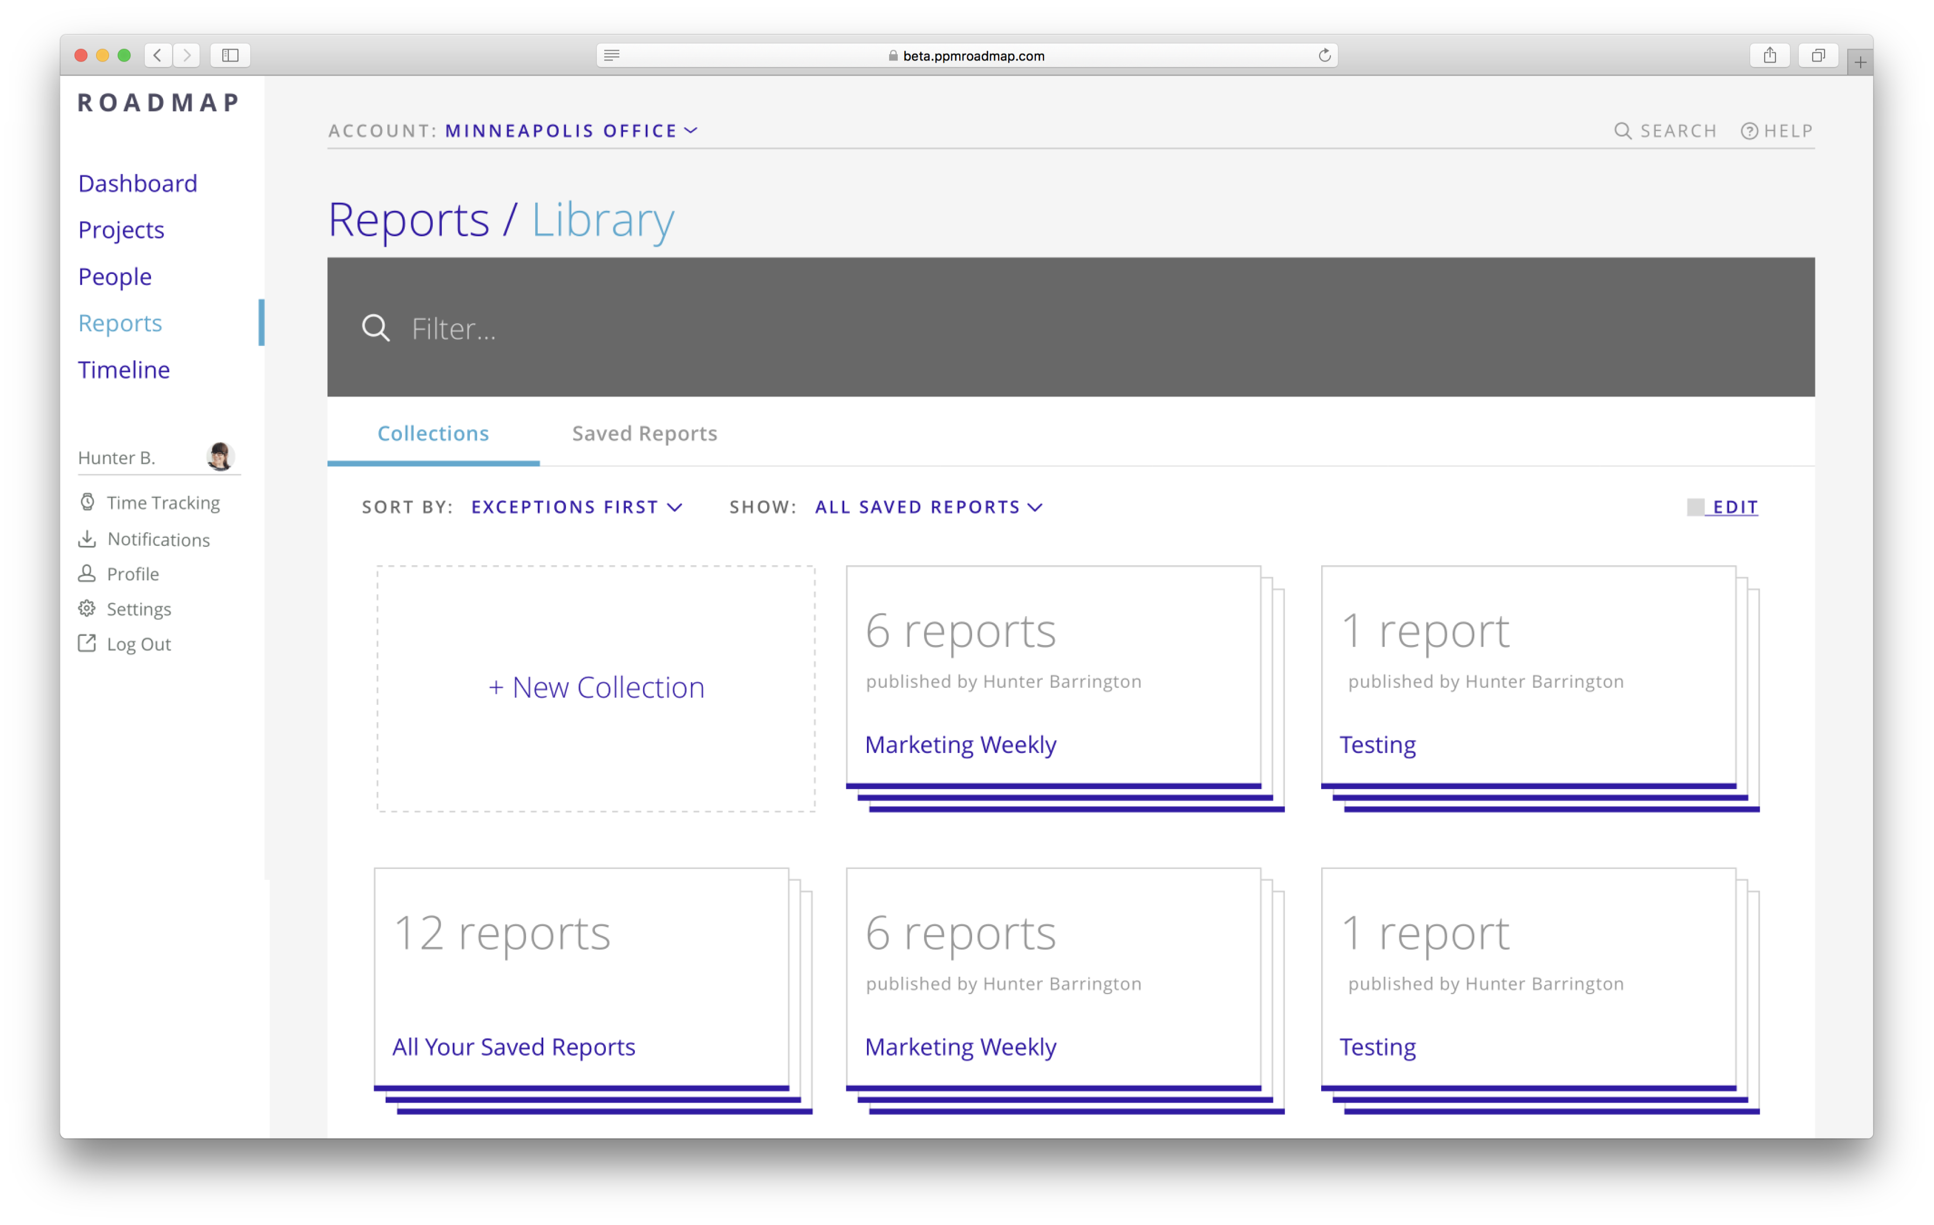Click the Safari share icon
The image size is (1934, 1225).
point(1769,56)
